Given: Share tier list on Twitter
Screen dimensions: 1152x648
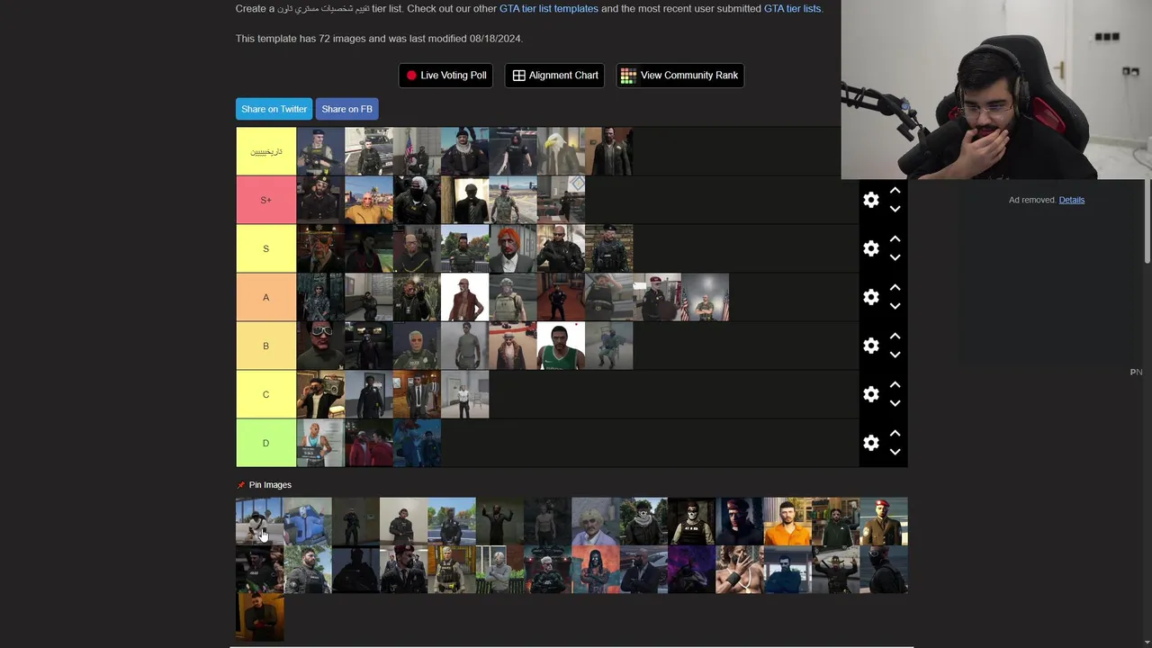Looking at the screenshot, I should [274, 109].
